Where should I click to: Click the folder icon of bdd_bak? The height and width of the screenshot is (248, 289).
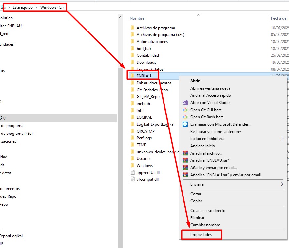point(132,48)
